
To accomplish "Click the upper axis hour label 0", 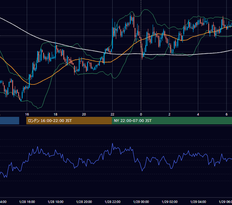I will coord(141,114).
